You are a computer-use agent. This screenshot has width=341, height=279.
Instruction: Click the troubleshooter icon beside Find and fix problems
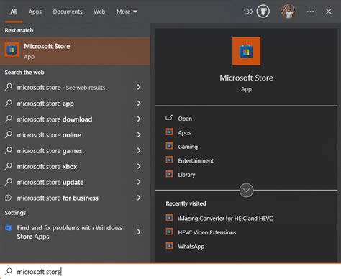click(9, 228)
